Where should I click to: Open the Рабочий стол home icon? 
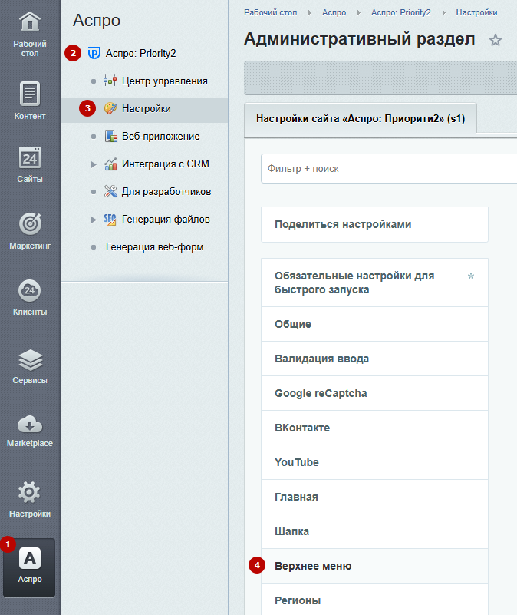coord(30,21)
